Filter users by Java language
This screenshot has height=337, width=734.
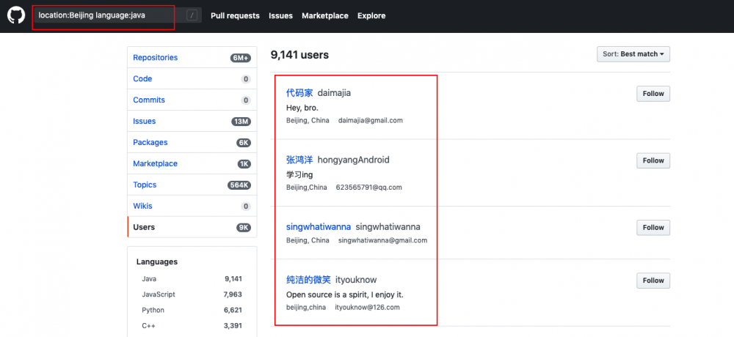coord(192,279)
